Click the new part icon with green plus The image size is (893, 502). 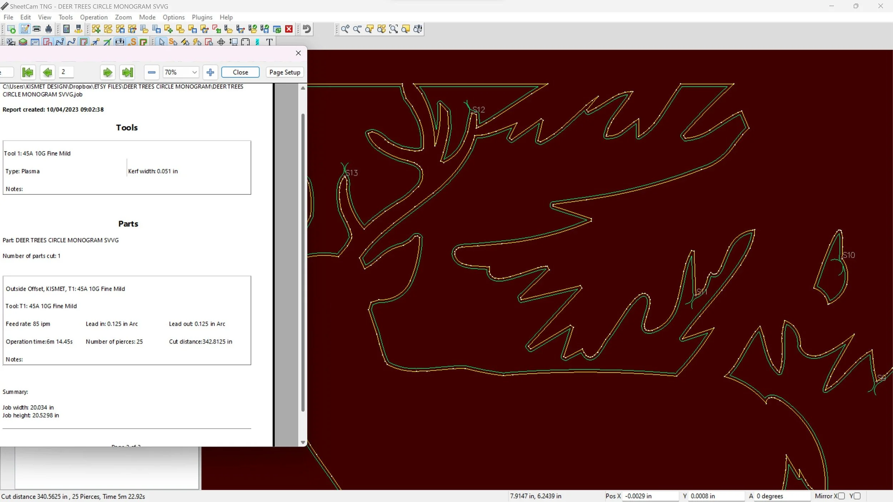click(x=168, y=29)
